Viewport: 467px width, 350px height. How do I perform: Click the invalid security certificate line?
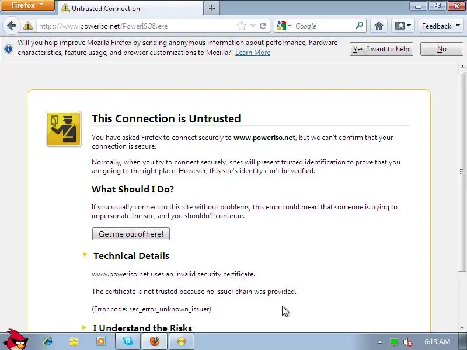click(173, 274)
